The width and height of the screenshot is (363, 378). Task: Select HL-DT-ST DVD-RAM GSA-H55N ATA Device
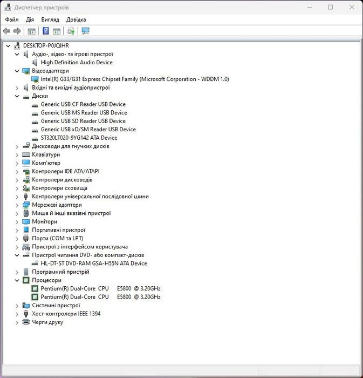tap(94, 264)
